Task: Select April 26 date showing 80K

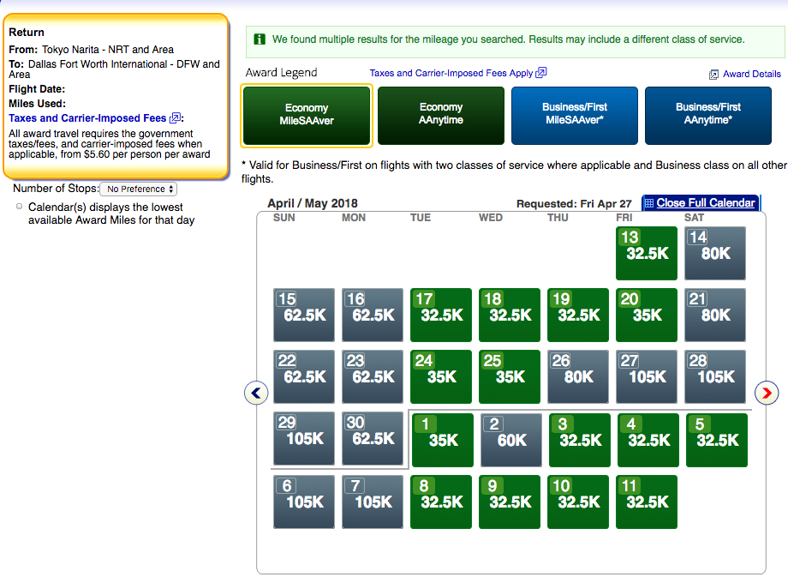Action: (x=578, y=376)
